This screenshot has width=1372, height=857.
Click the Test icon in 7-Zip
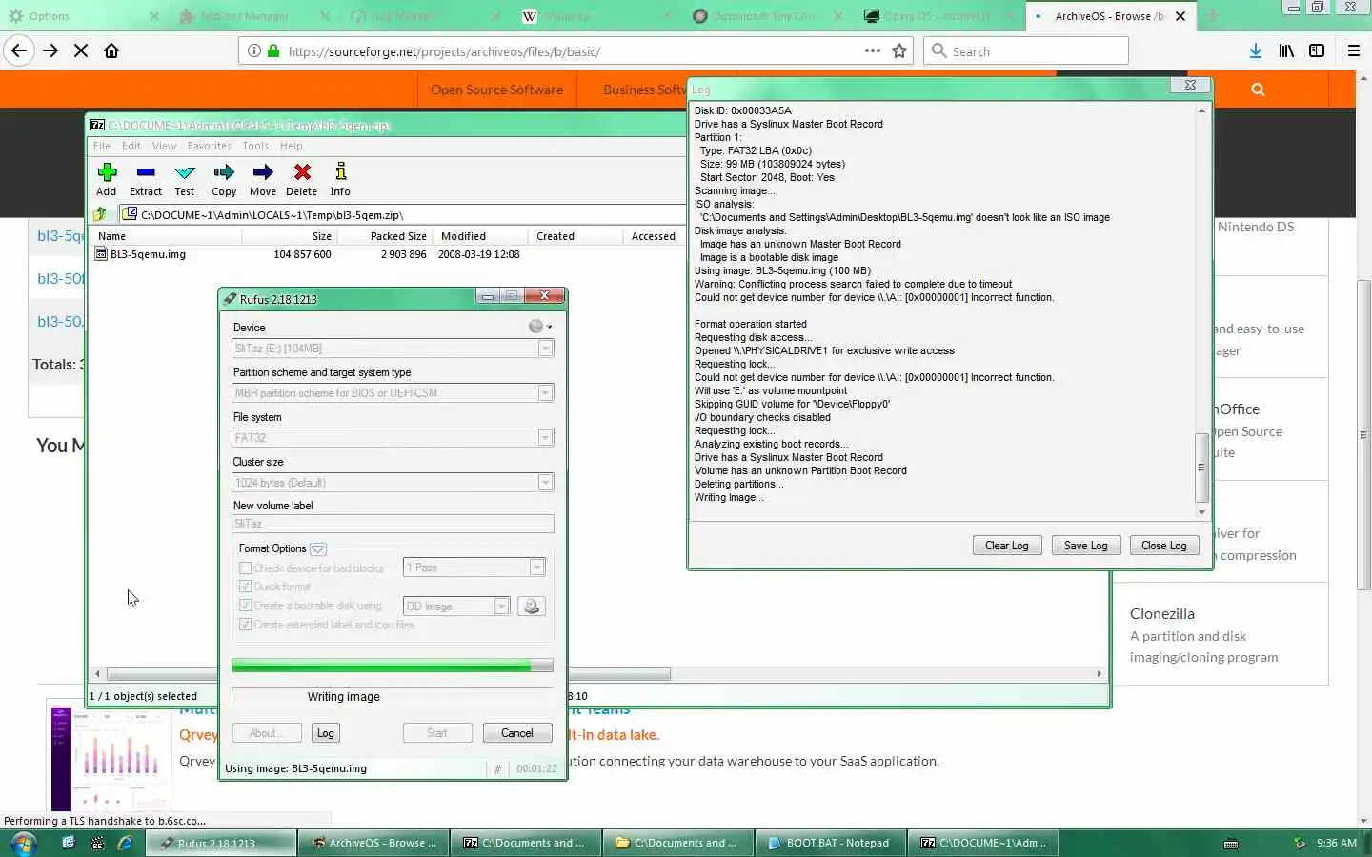click(185, 172)
